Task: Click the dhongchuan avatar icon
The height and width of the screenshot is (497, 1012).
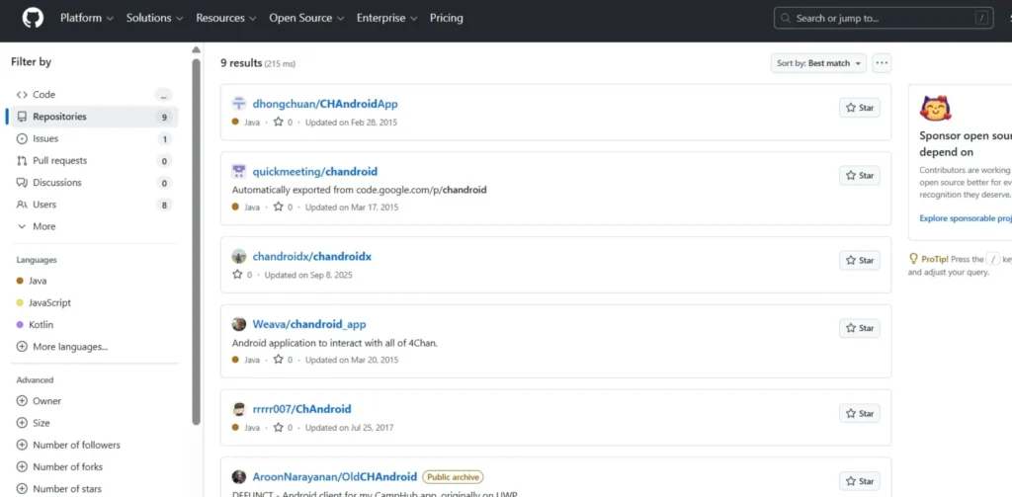Action: (x=239, y=104)
